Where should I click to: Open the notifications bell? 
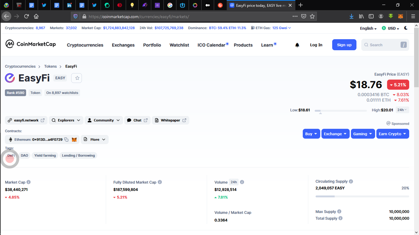tap(297, 45)
